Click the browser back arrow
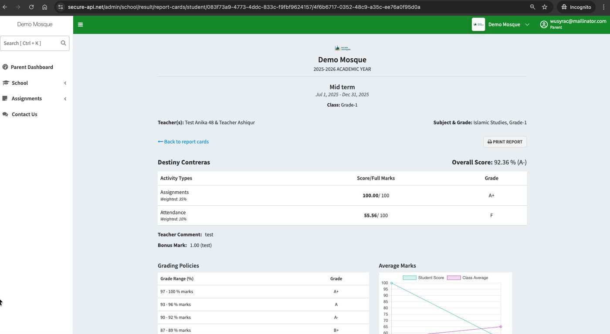 (5, 7)
